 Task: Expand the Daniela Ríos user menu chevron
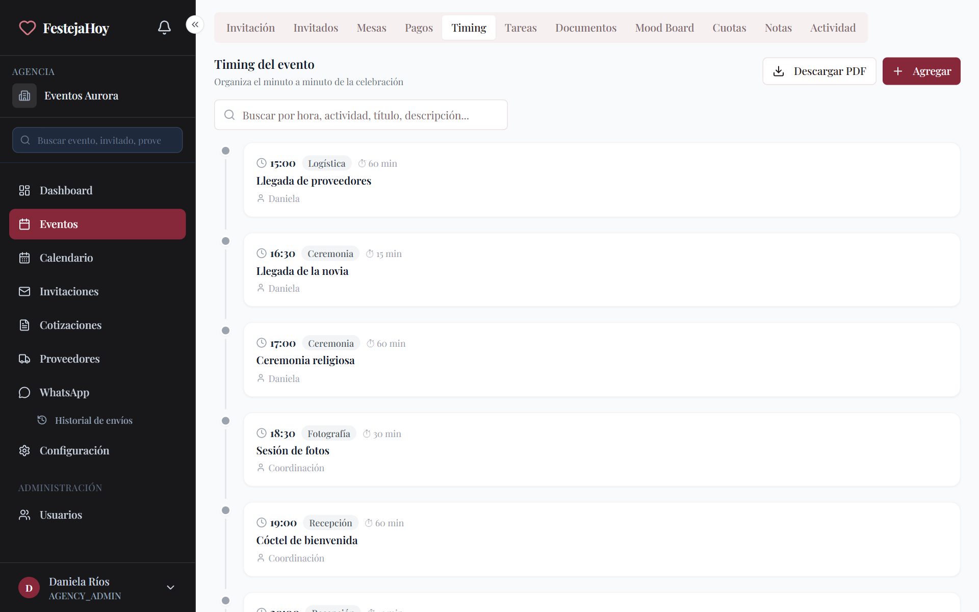171,588
